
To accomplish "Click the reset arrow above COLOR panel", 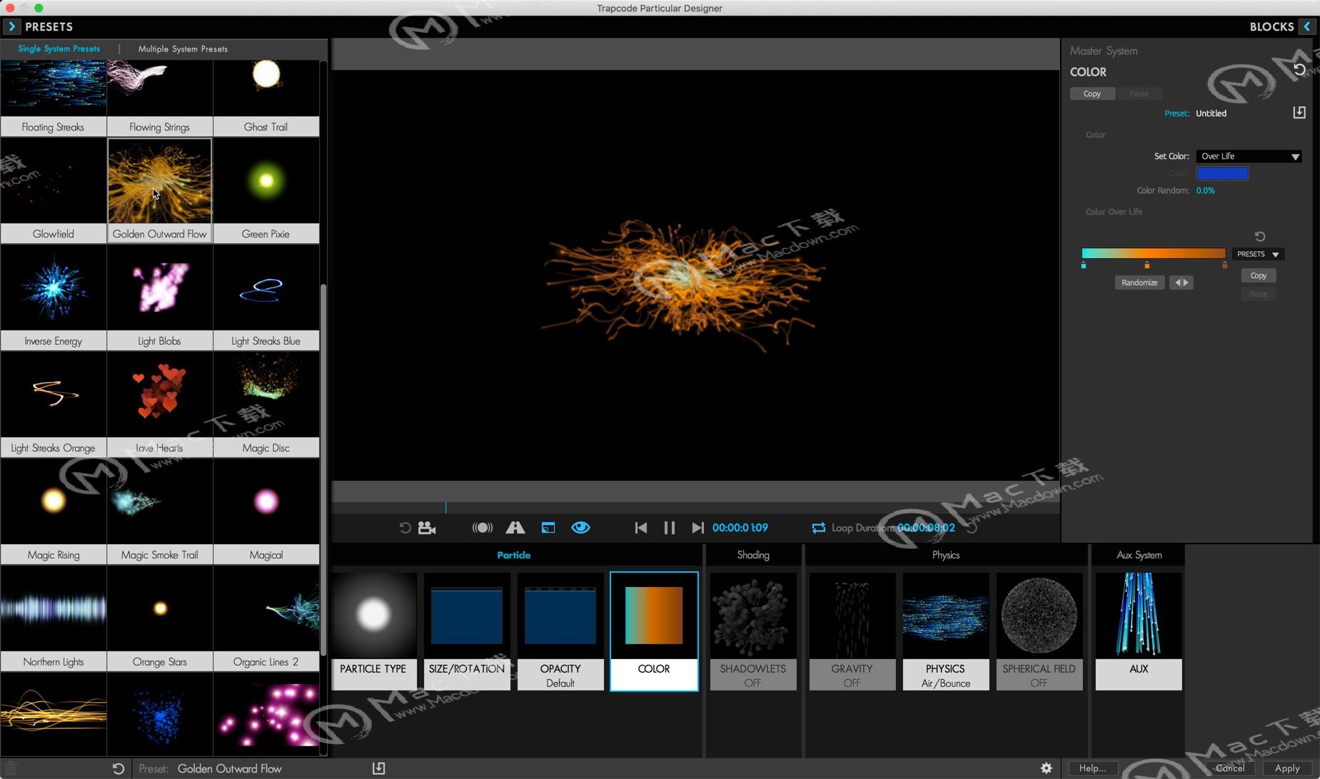I will coord(1299,68).
